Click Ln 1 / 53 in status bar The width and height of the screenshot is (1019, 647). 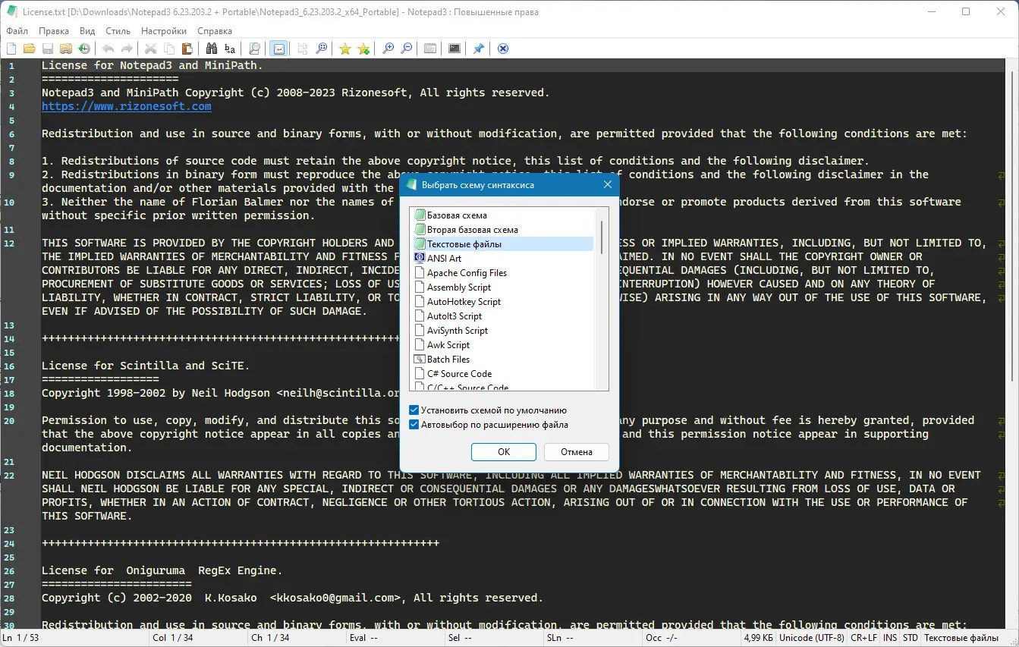coord(20,638)
